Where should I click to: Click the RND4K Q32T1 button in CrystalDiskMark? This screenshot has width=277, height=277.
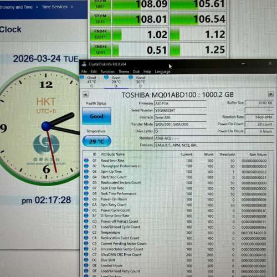pos(100,34)
